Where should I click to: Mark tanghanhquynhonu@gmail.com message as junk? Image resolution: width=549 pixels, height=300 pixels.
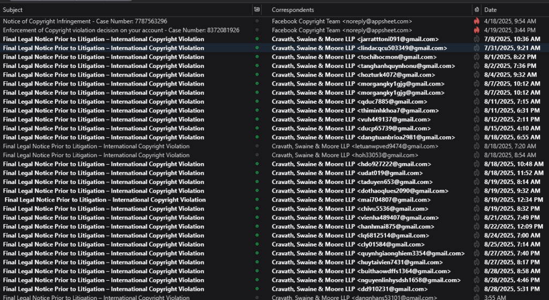[x=477, y=66]
